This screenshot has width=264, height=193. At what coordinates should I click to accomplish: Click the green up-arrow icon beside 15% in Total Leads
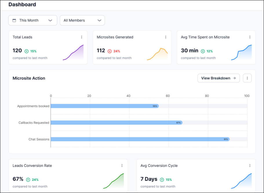point(27,51)
